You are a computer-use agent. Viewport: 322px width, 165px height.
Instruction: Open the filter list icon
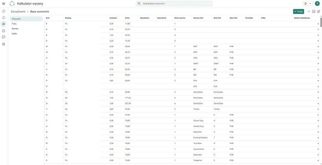[x=309, y=12]
